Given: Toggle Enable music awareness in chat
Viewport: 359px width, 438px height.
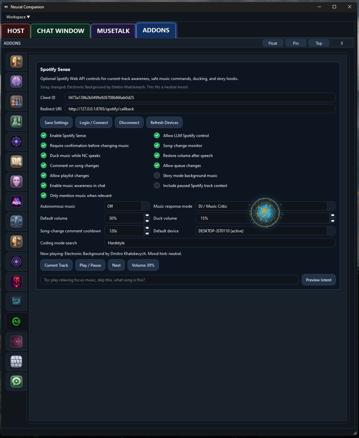Looking at the screenshot, I should (43, 185).
